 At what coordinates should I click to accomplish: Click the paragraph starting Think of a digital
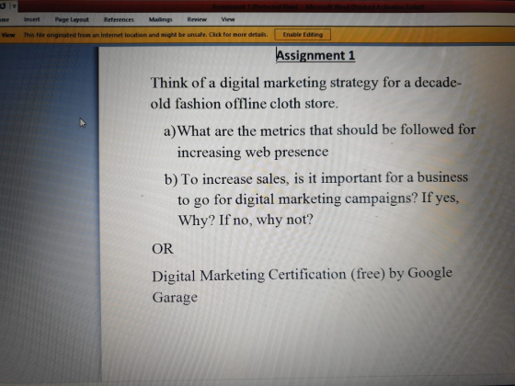306,93
